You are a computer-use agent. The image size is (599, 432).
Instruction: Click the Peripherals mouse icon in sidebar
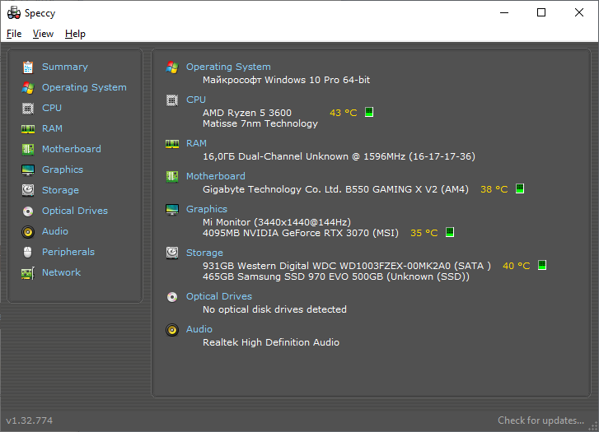pyautogui.click(x=28, y=252)
